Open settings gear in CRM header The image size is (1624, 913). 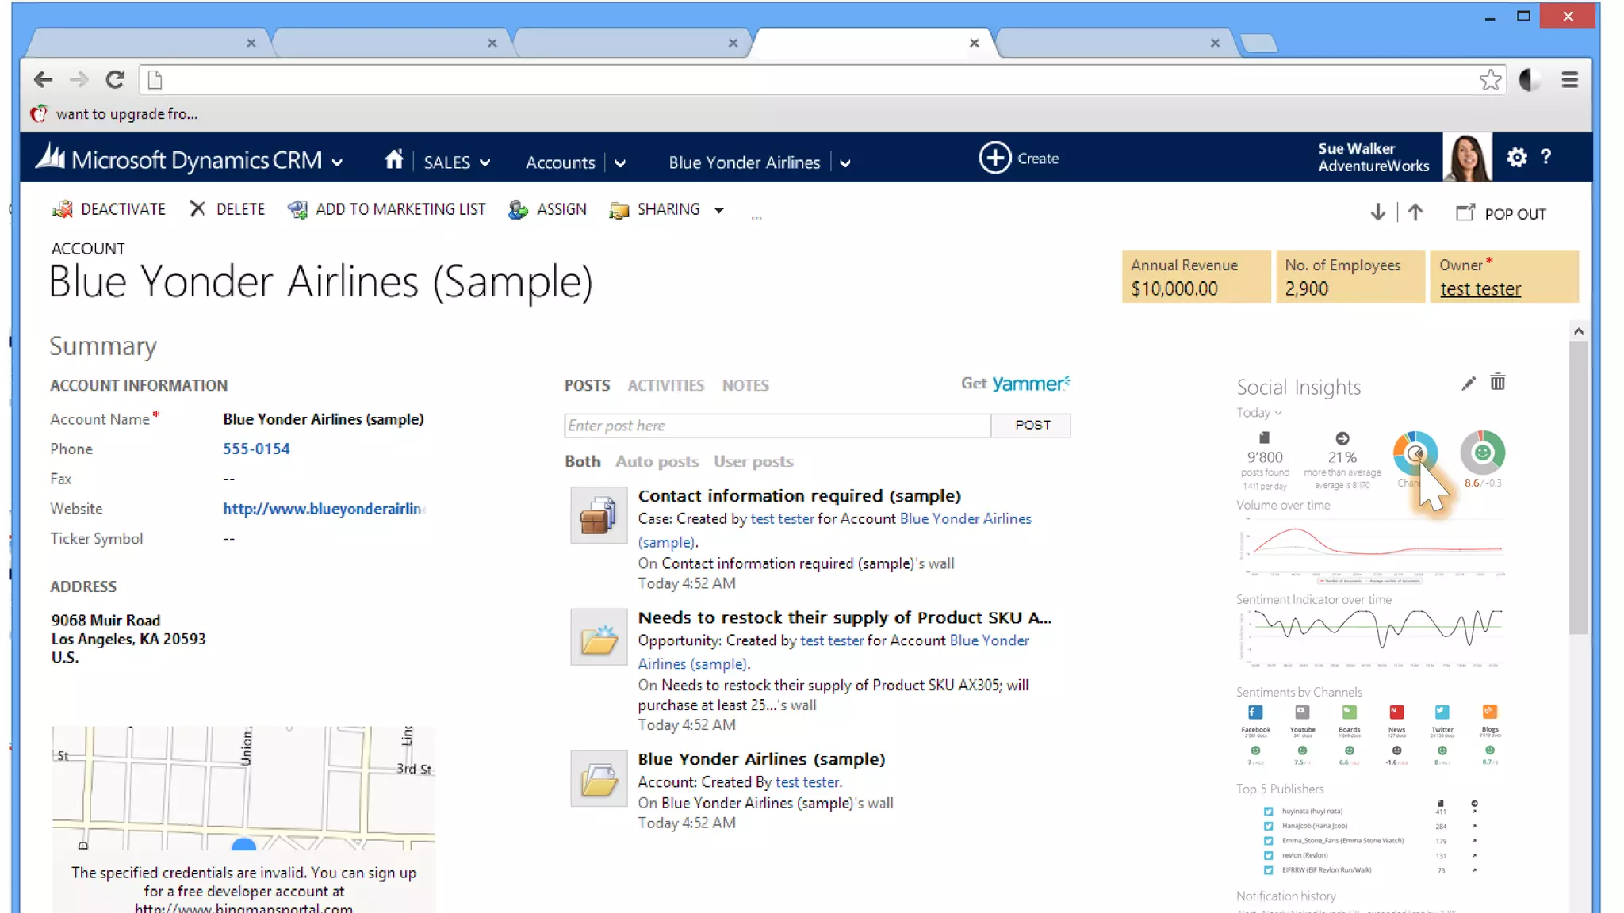click(1516, 158)
